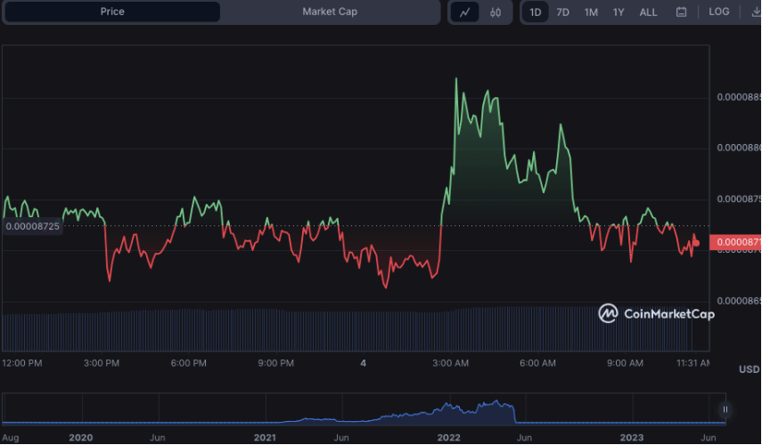
Task: Toggle LOG scale on chart
Action: point(718,12)
